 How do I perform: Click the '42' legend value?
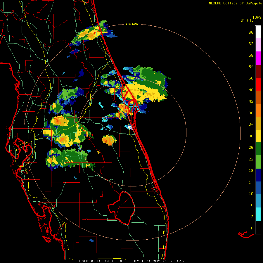coord(251,101)
